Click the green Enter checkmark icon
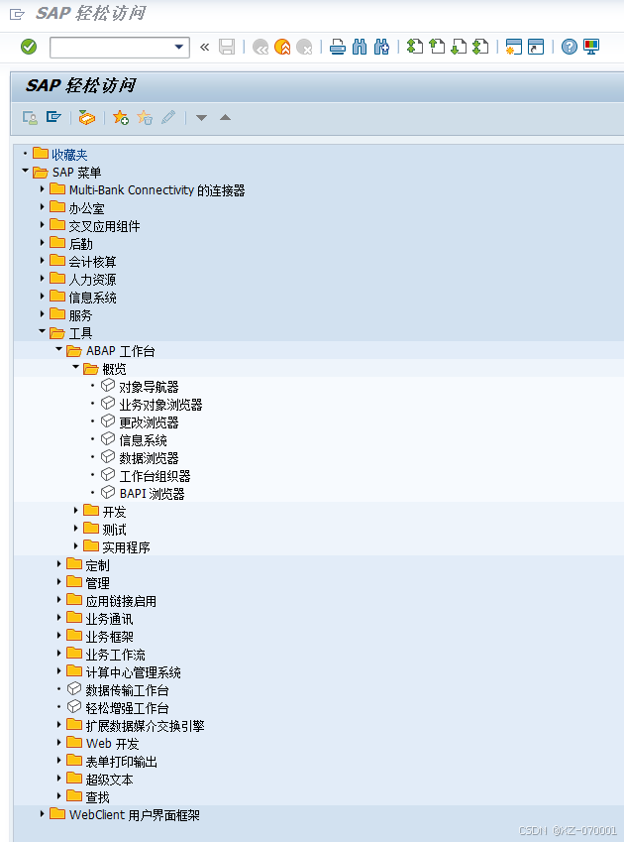This screenshot has height=842, width=624. tap(29, 48)
